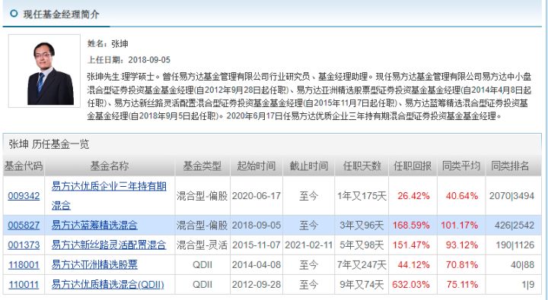The image size is (548, 300).
Task: Click start date 2020-06-17
Action: [x=256, y=196]
